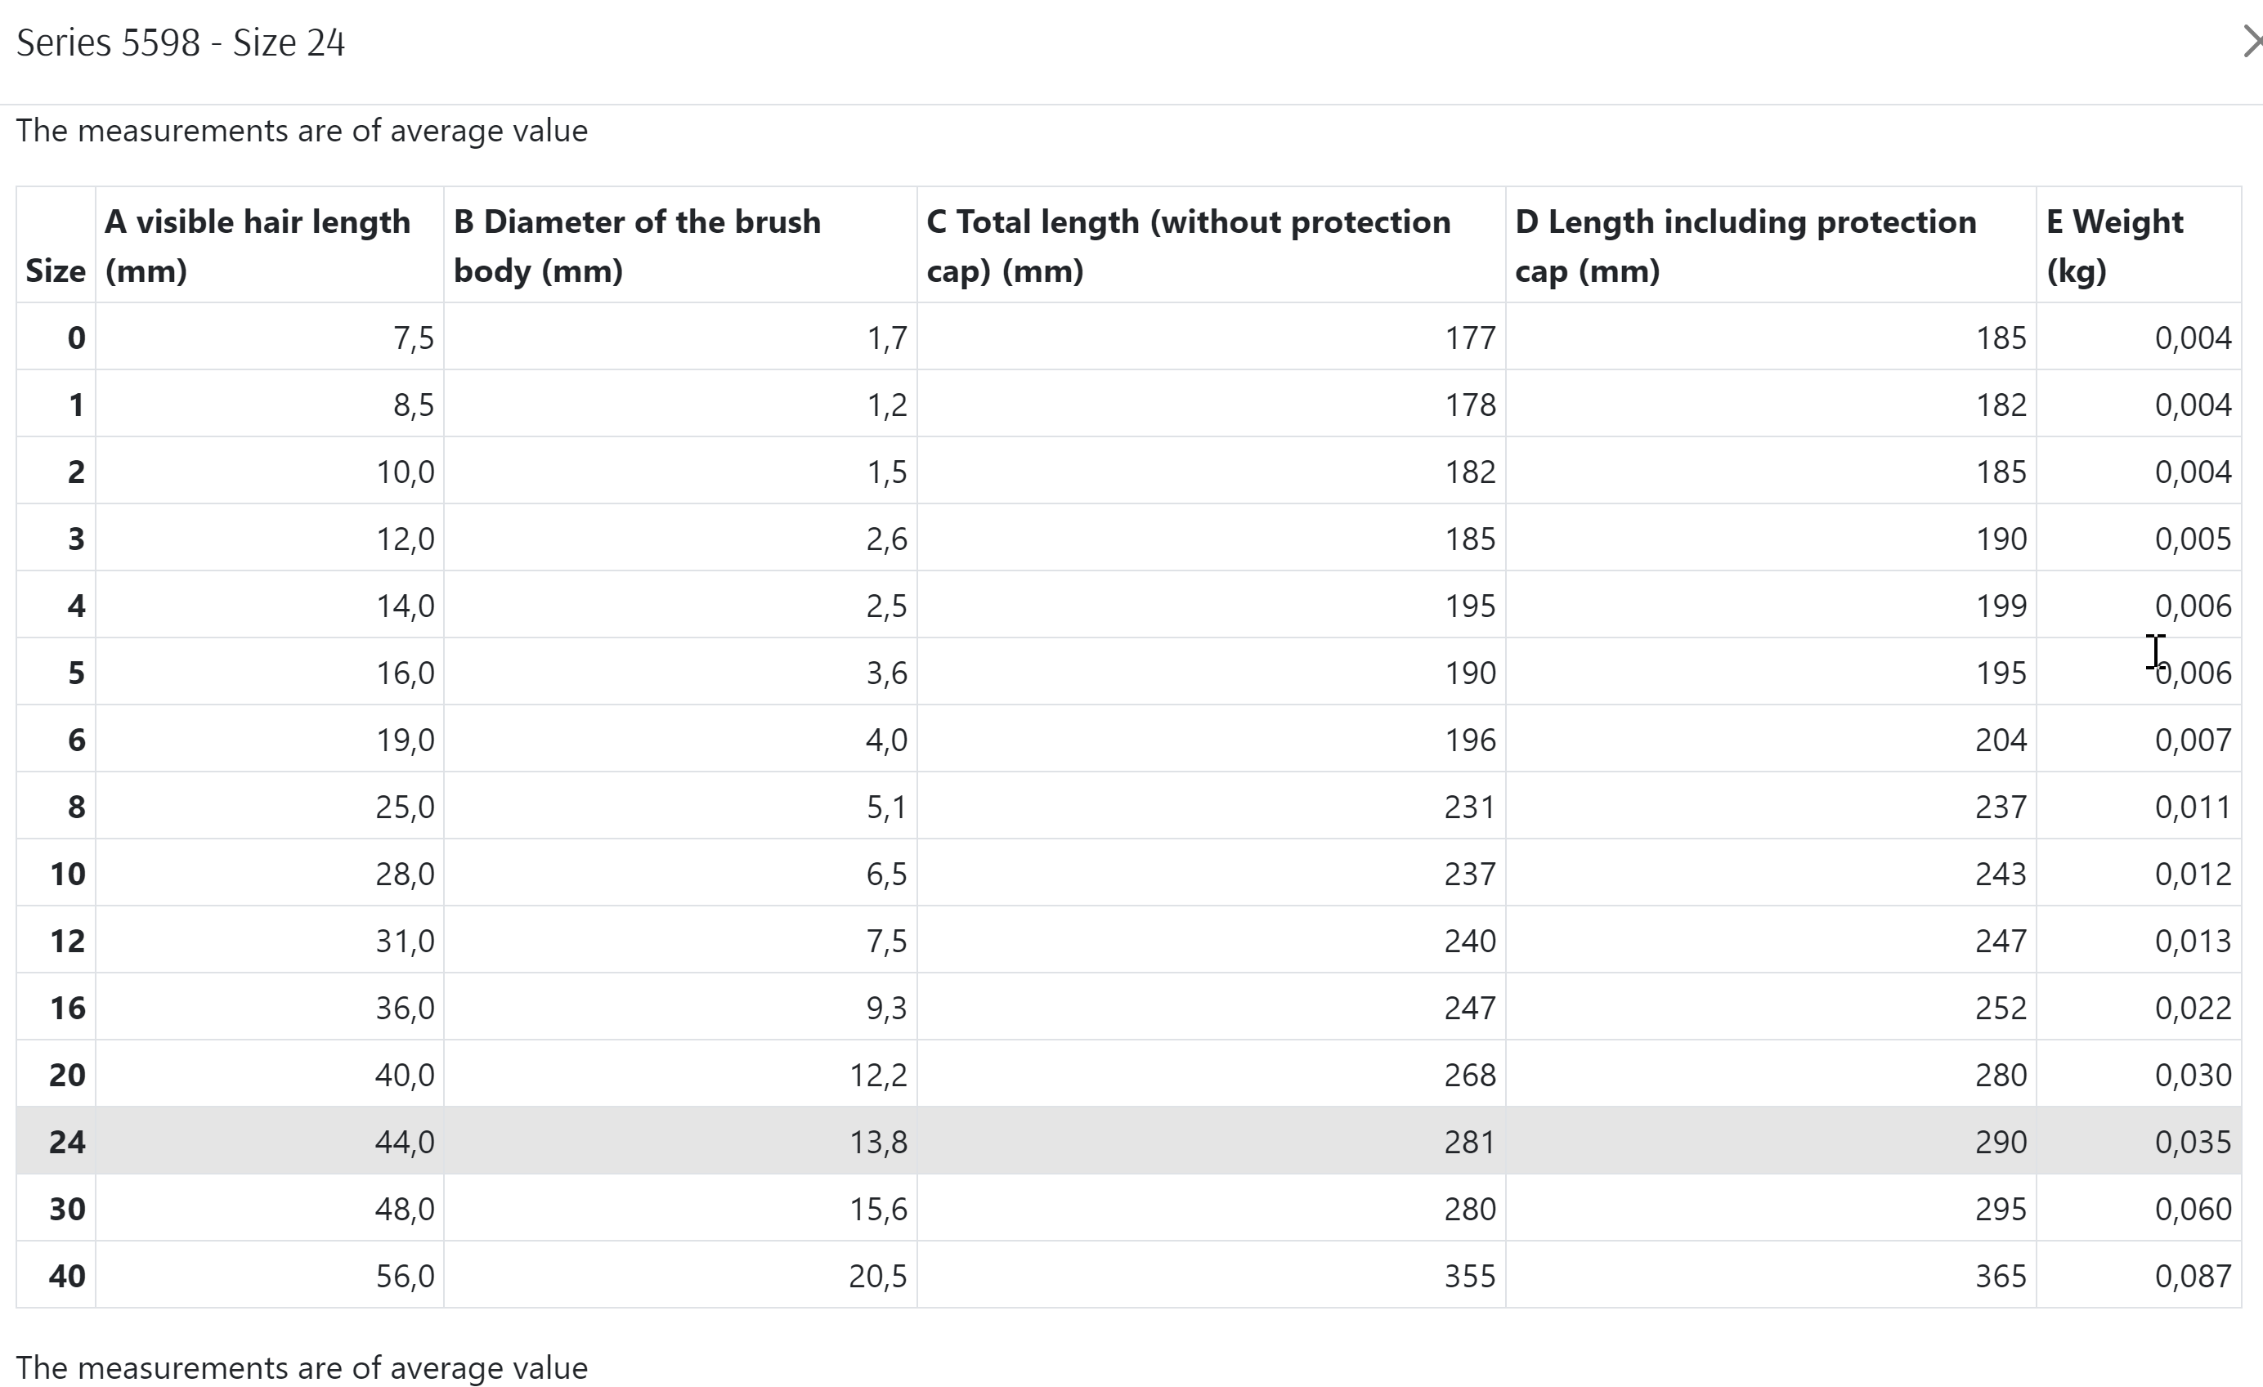The width and height of the screenshot is (2263, 1387).
Task: Click the 365 length with cap value
Action: coord(2001,1276)
